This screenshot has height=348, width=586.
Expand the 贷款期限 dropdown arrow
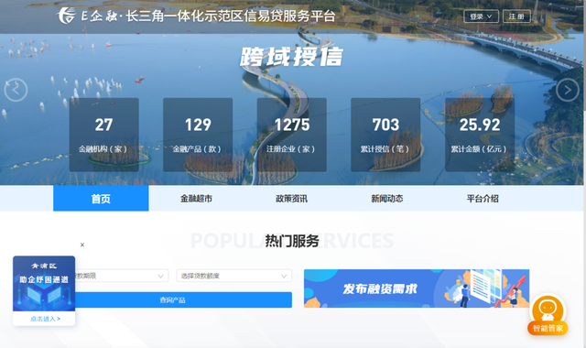pyautogui.click(x=160, y=277)
